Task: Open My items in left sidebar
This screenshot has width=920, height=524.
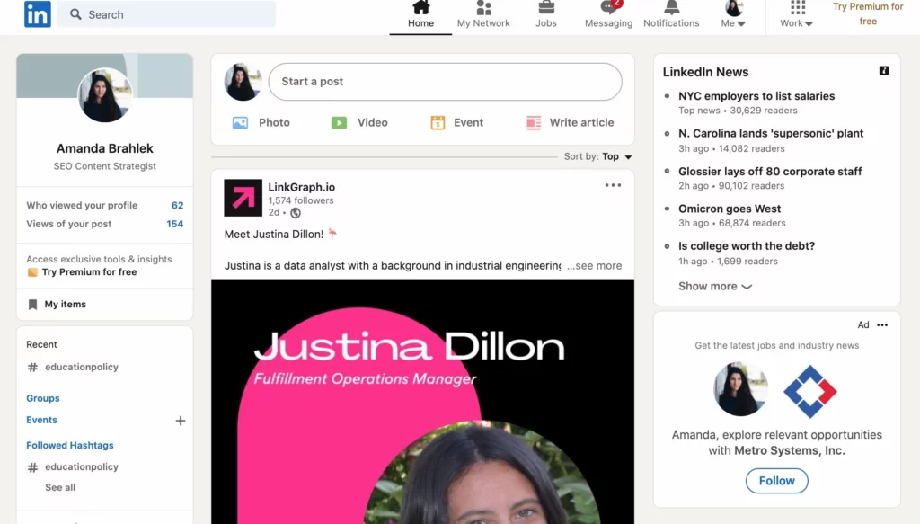Action: pos(65,305)
